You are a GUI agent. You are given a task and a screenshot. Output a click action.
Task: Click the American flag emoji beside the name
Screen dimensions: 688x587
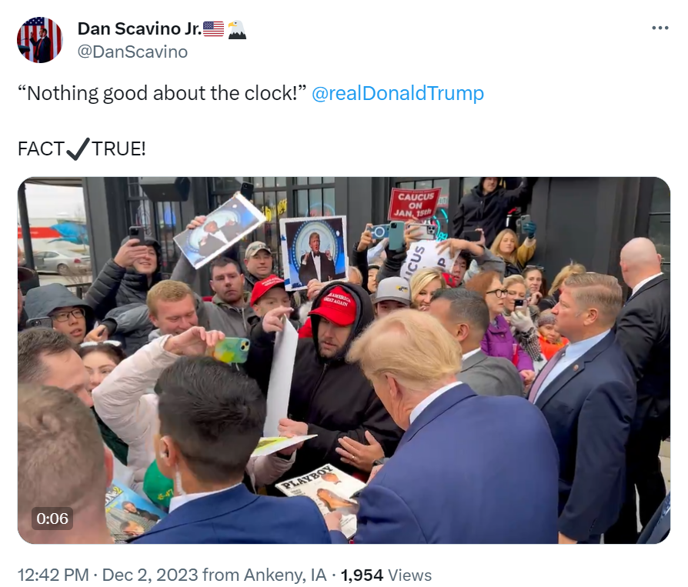[x=213, y=29]
